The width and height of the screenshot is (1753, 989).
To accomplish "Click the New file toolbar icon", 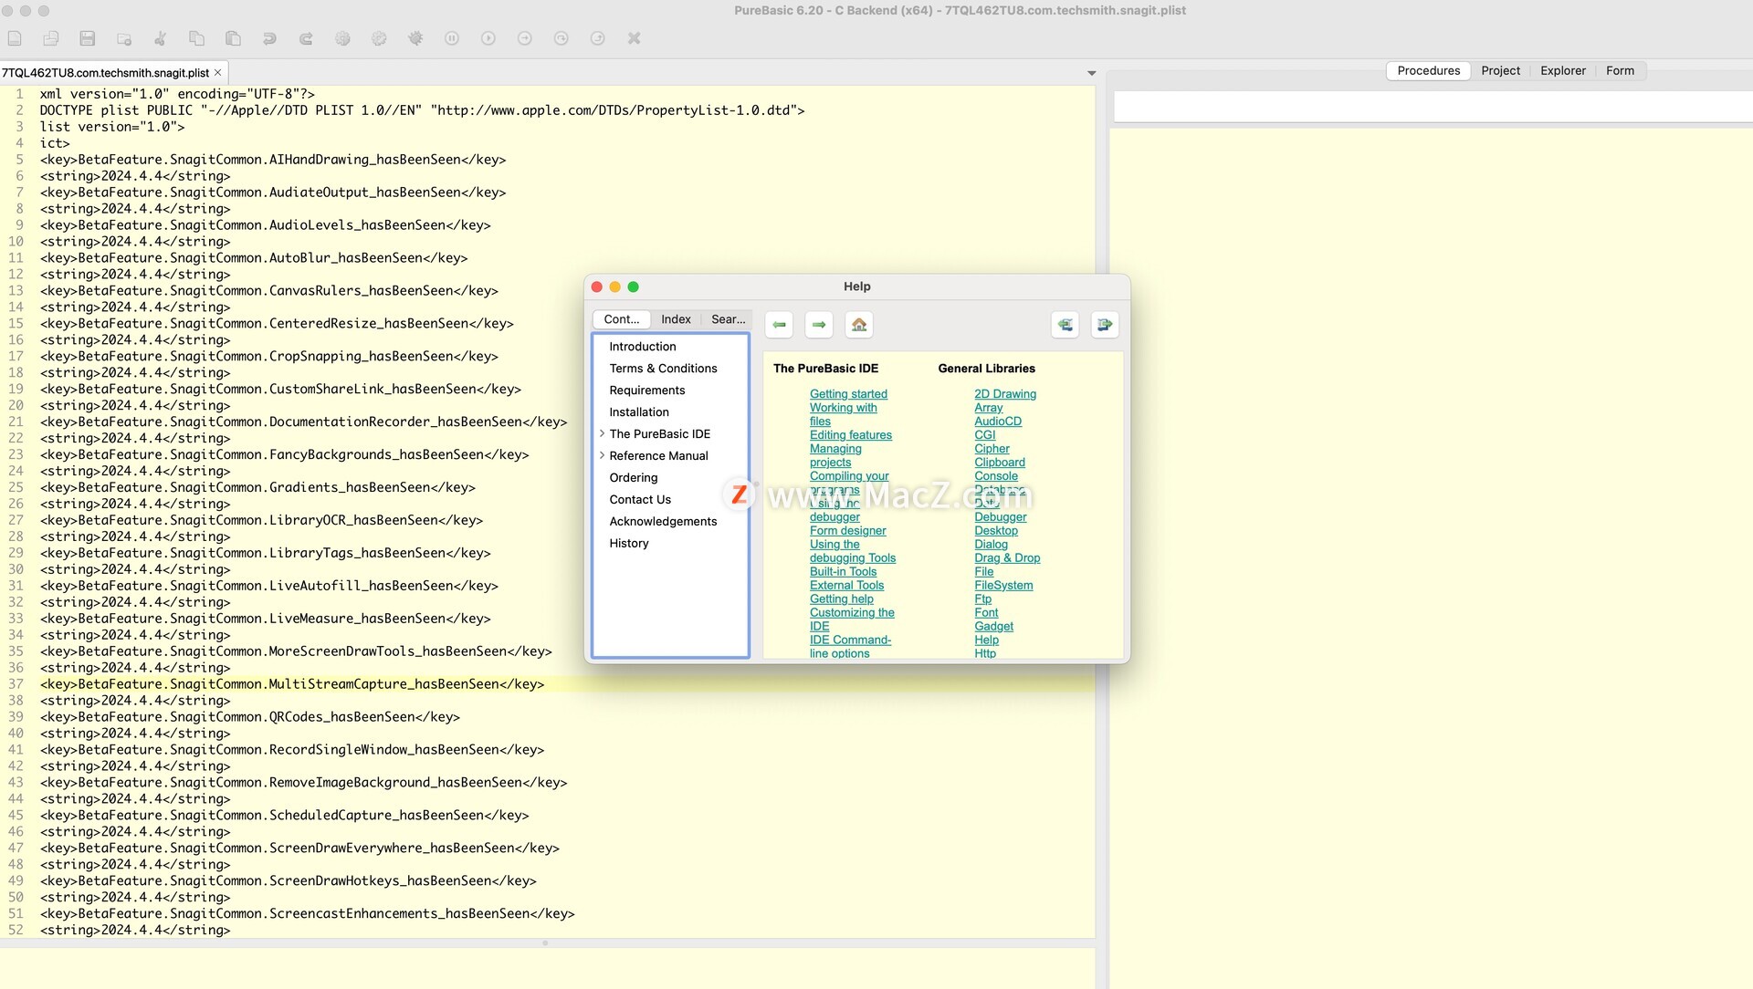I will pos(15,38).
